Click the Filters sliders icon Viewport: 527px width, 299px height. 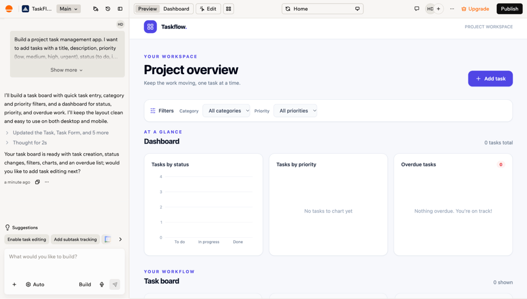click(x=153, y=111)
